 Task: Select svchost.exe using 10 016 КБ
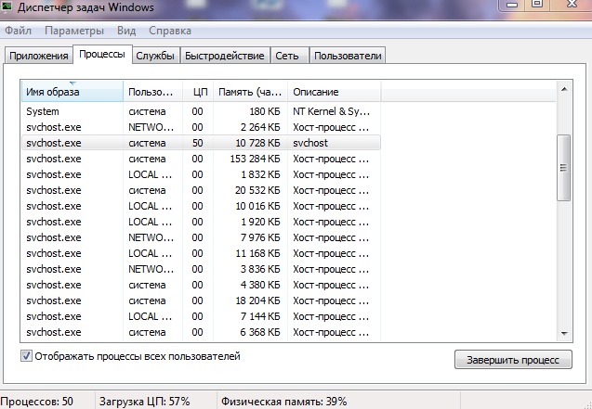pyautogui.click(x=201, y=207)
